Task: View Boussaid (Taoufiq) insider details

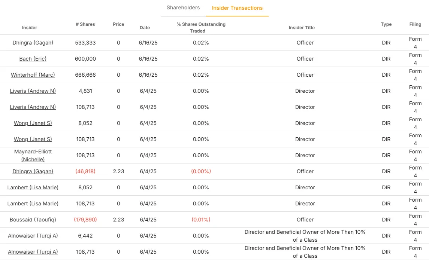Action: tap(33, 220)
